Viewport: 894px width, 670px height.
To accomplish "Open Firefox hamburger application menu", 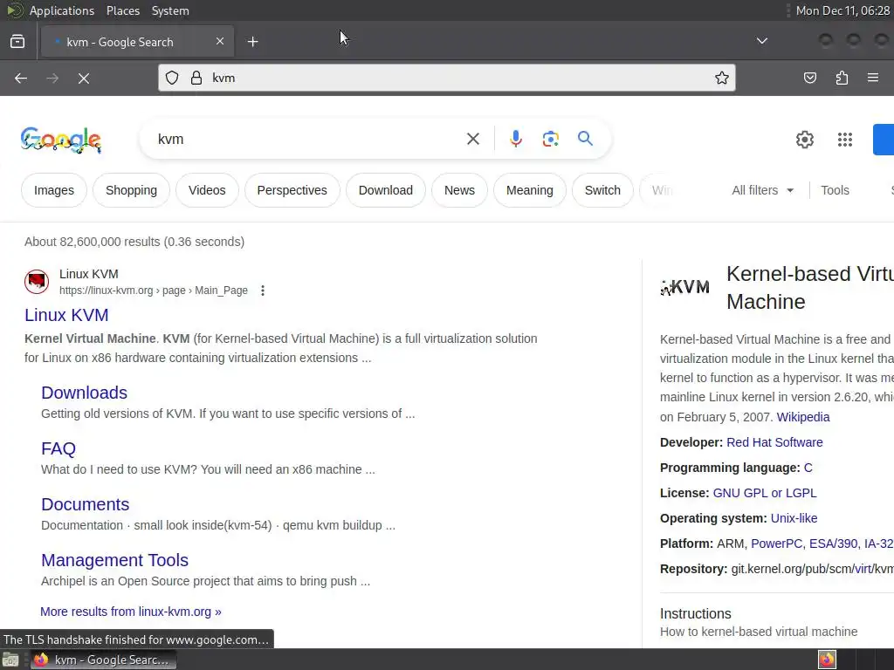I will pyautogui.click(x=873, y=78).
